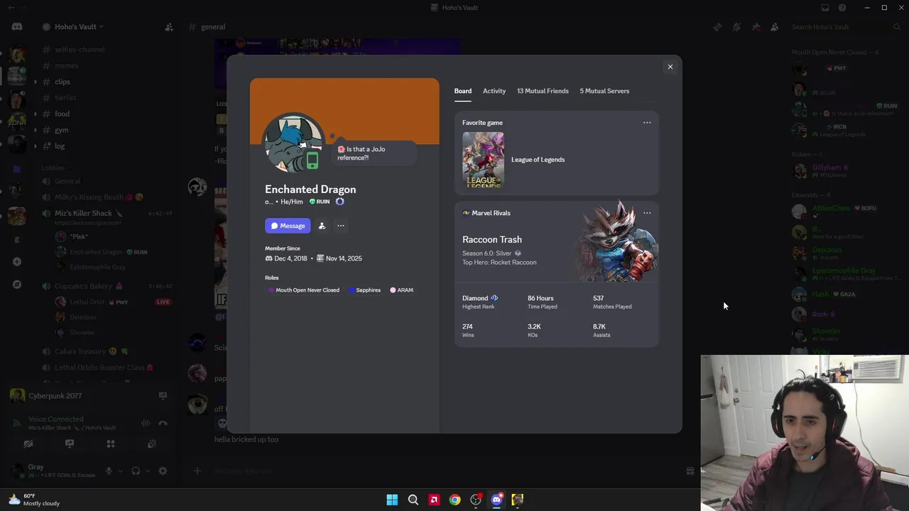The height and width of the screenshot is (511, 909).
Task: Click the invite people icon in the server header
Action: pyautogui.click(x=169, y=27)
